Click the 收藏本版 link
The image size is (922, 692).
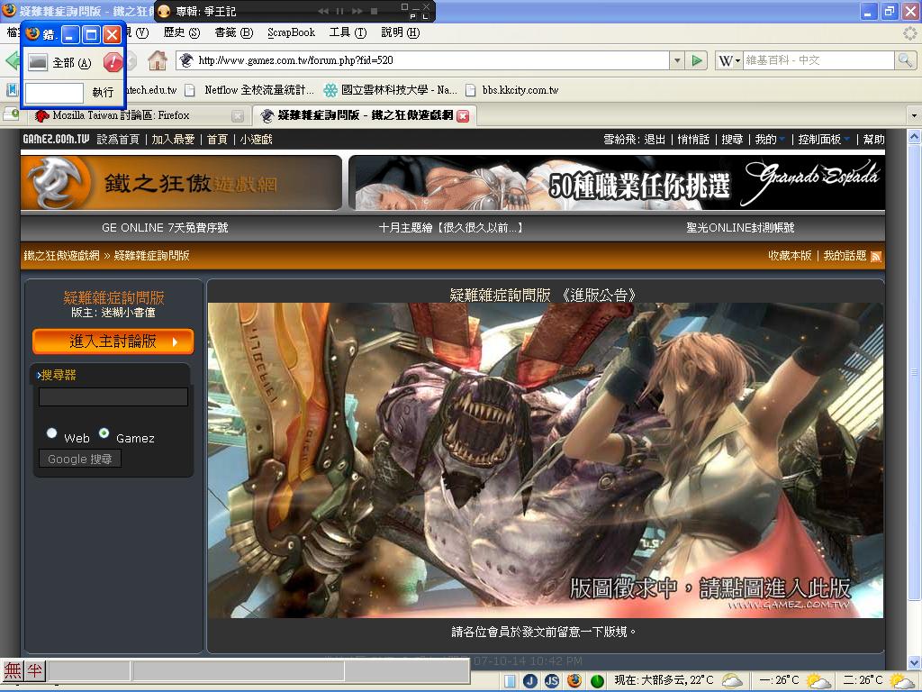[789, 255]
